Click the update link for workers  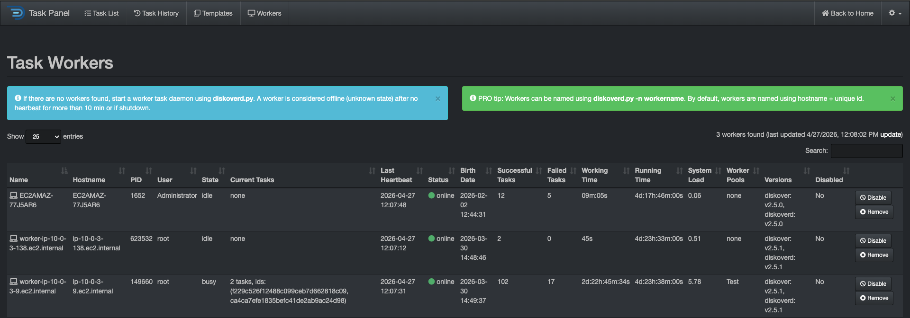coord(891,134)
